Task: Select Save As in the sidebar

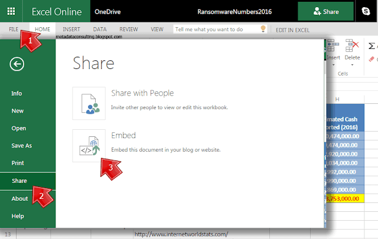Action: click(x=21, y=146)
